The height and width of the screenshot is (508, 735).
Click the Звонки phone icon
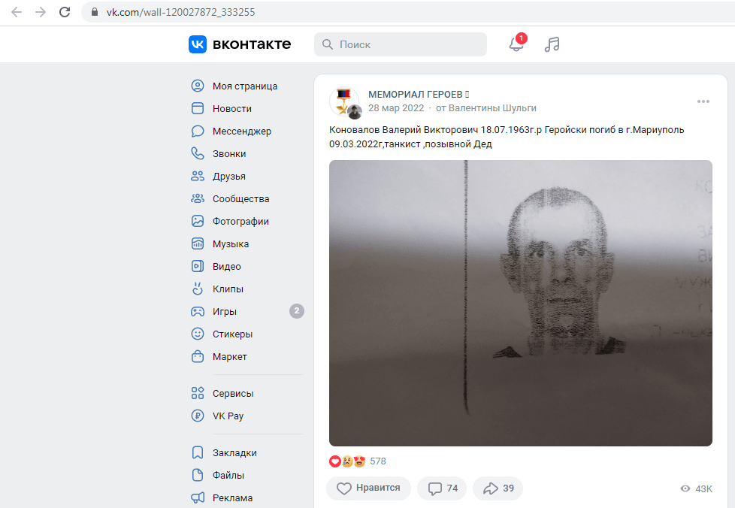198,153
